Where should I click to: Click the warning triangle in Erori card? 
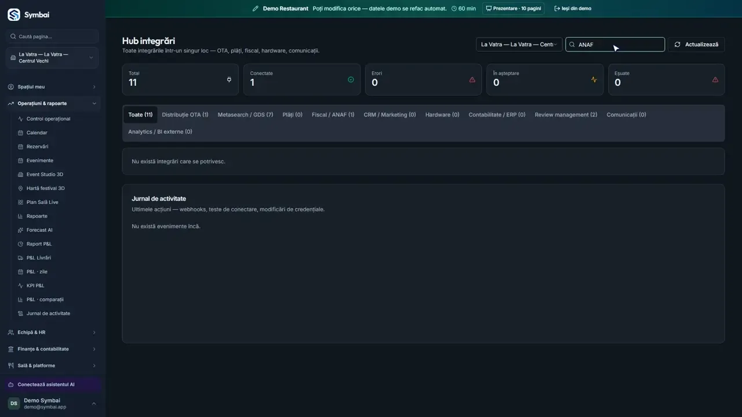472,79
